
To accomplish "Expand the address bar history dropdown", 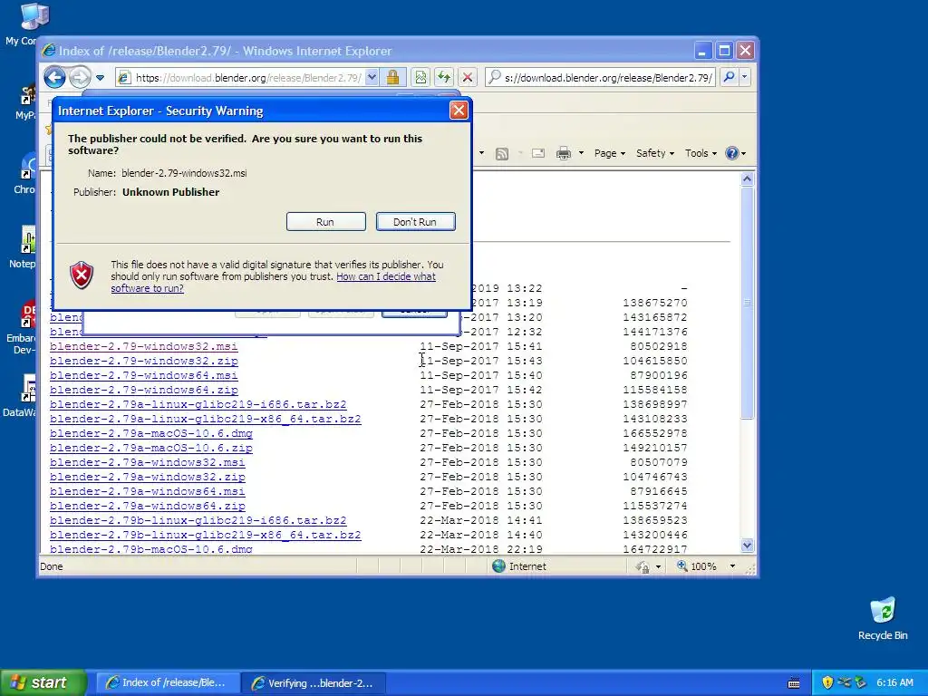I will click(372, 77).
